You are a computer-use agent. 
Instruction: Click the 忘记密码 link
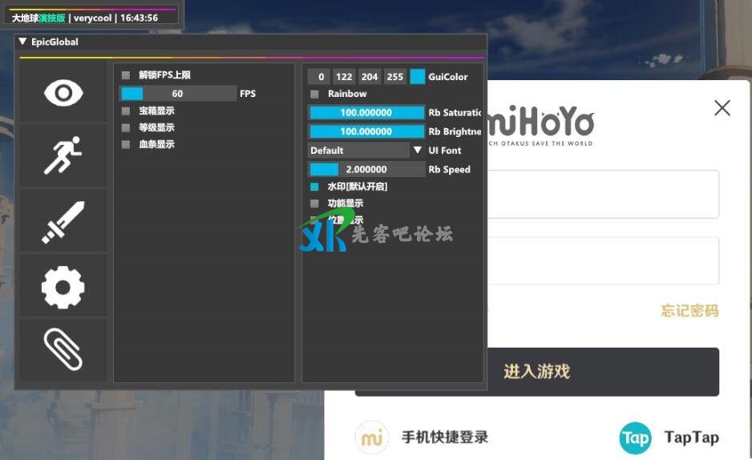689,311
